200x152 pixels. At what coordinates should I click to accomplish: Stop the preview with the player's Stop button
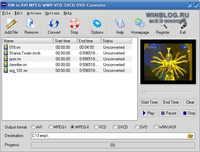coord(189,113)
